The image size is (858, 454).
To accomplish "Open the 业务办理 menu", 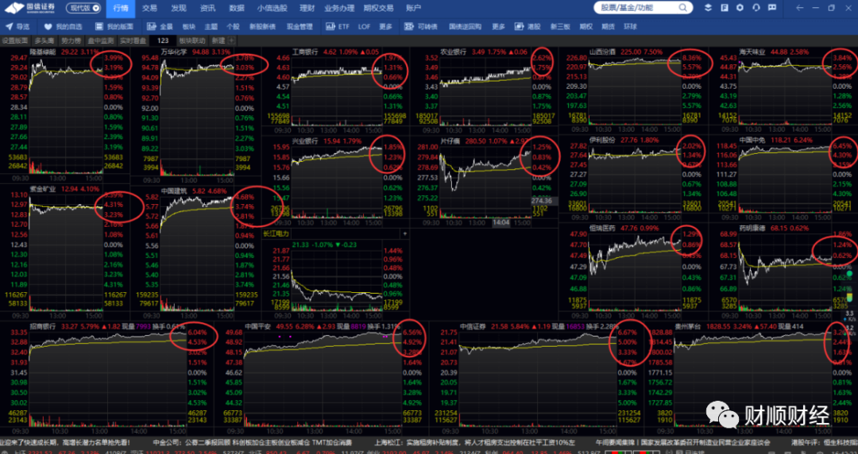I will [338, 8].
